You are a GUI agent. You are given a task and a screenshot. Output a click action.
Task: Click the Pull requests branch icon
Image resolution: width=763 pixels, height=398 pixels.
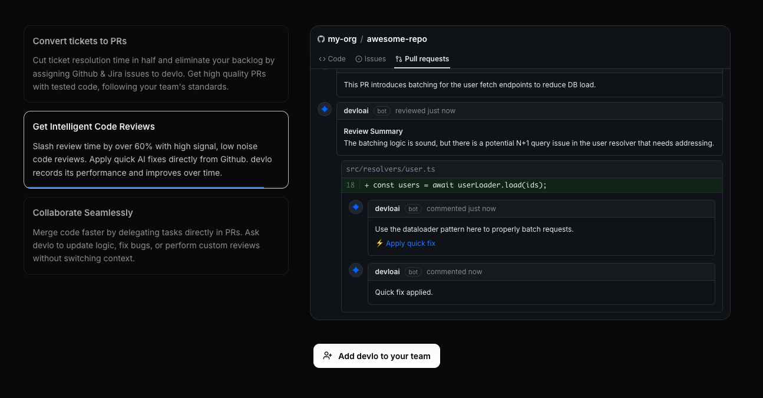click(399, 59)
